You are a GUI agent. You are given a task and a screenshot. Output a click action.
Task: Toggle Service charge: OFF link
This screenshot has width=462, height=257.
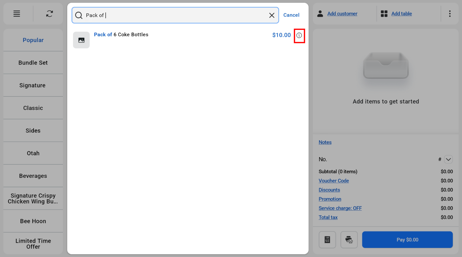coord(340,208)
